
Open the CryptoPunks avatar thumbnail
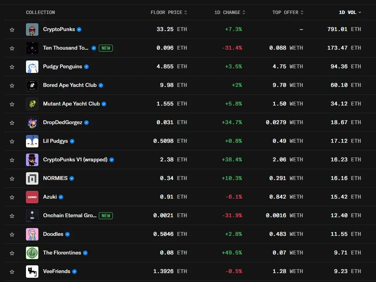coord(32,29)
